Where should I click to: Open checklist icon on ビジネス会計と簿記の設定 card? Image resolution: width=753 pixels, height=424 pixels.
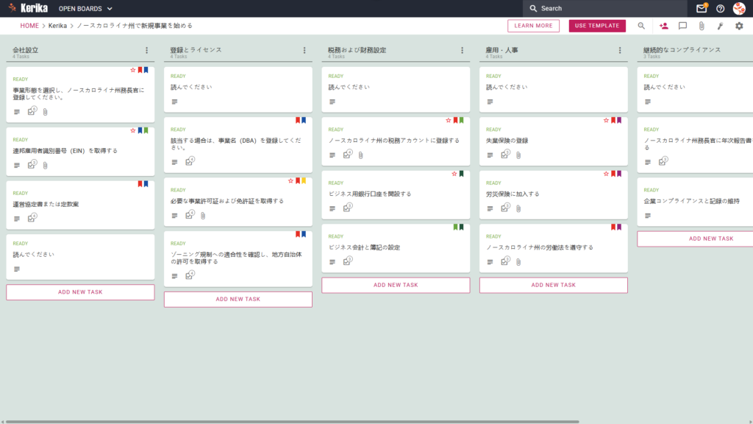(347, 261)
